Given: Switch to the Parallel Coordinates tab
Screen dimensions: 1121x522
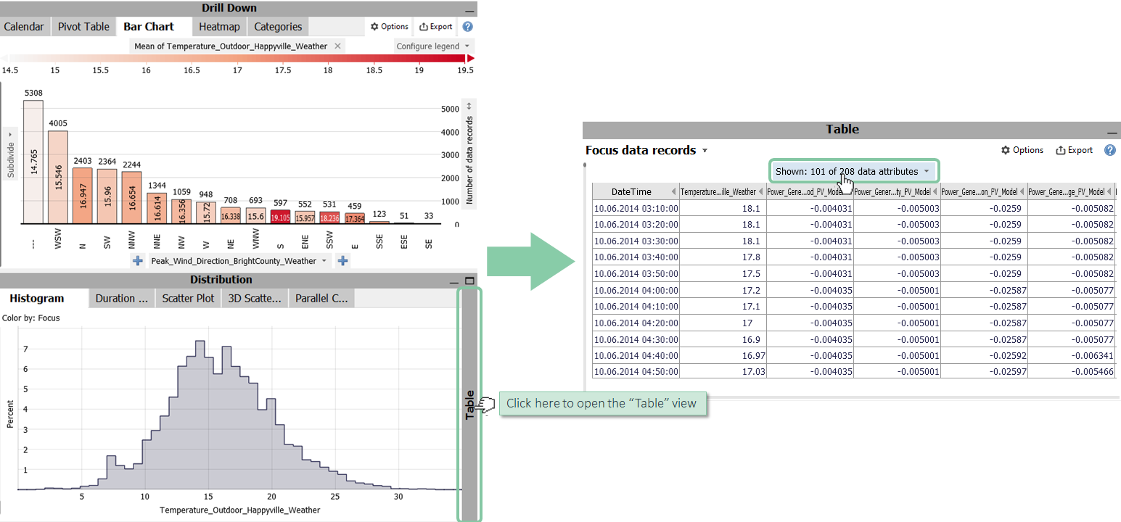Looking at the screenshot, I should (x=321, y=298).
